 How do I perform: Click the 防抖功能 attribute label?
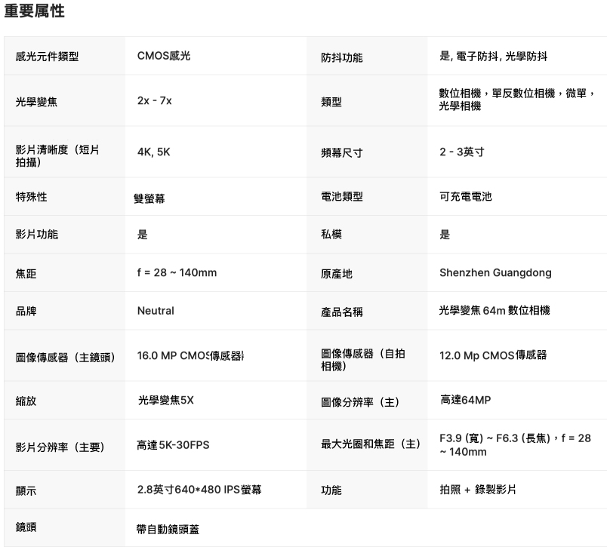tap(341, 57)
